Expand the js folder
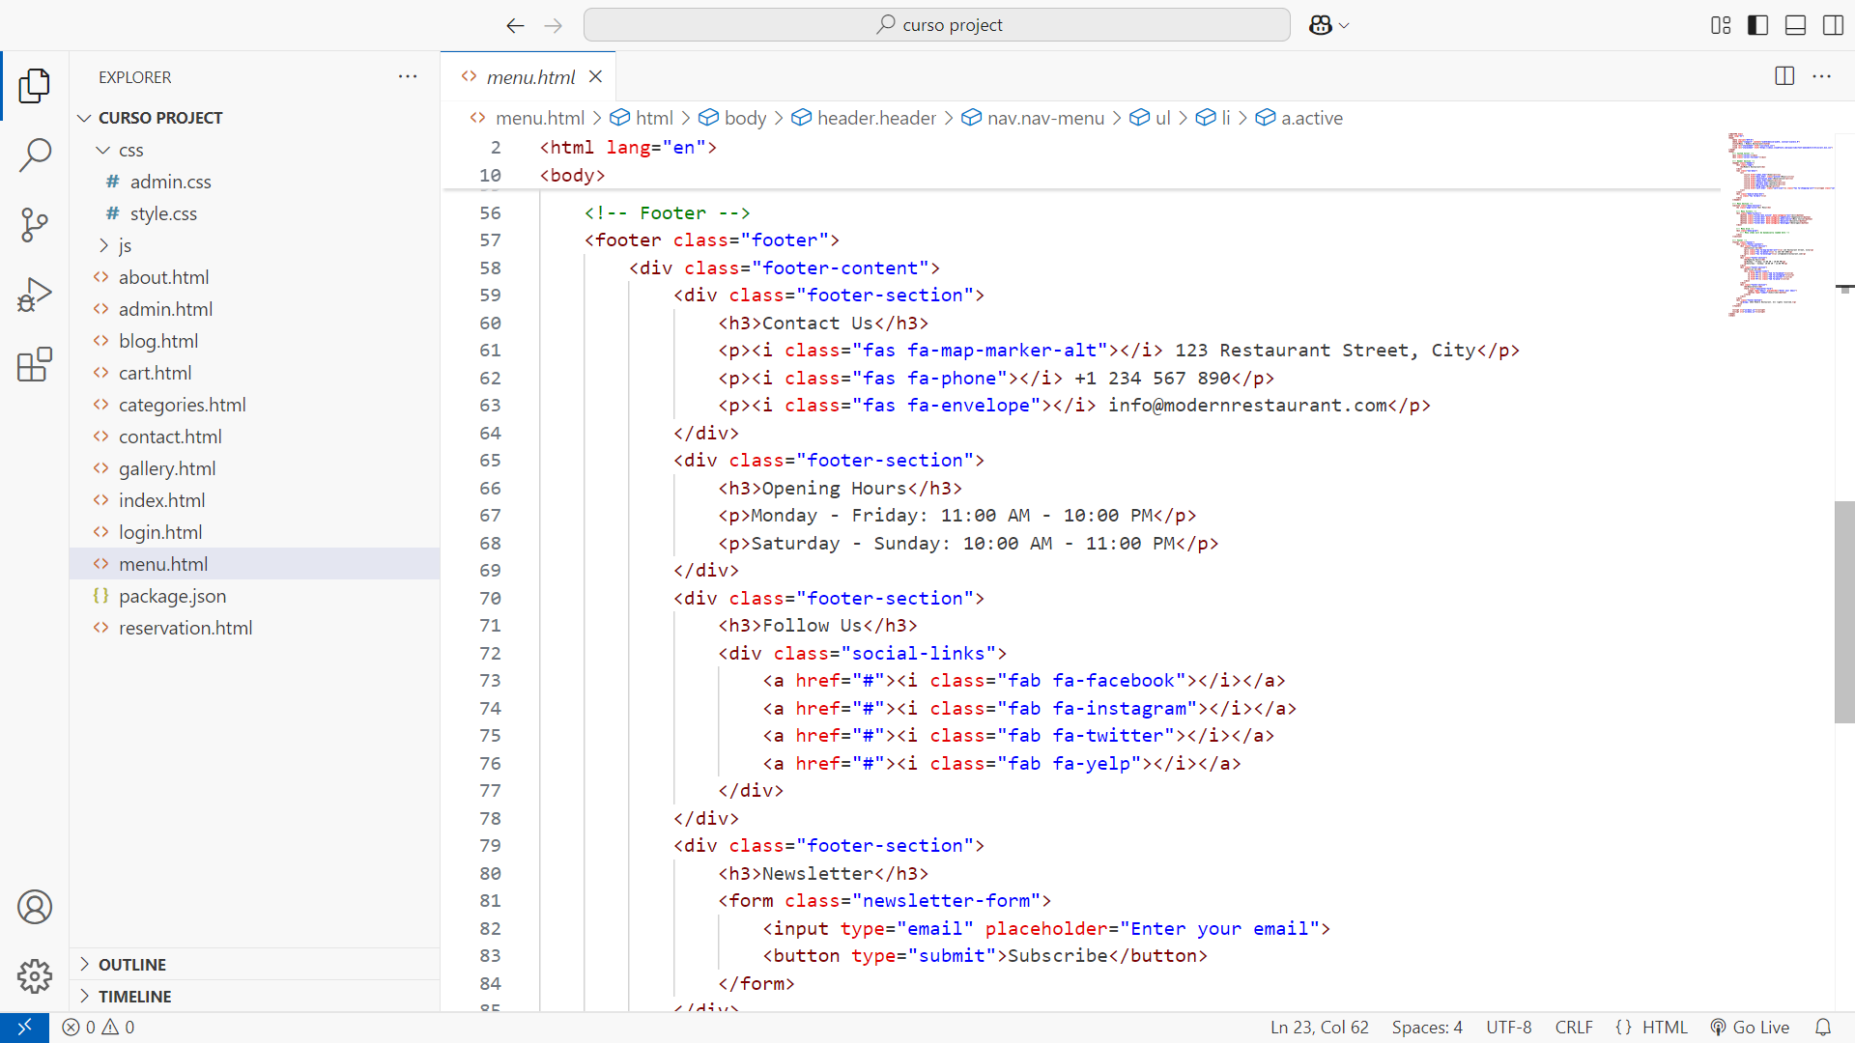The height and width of the screenshot is (1043, 1855). [255, 245]
